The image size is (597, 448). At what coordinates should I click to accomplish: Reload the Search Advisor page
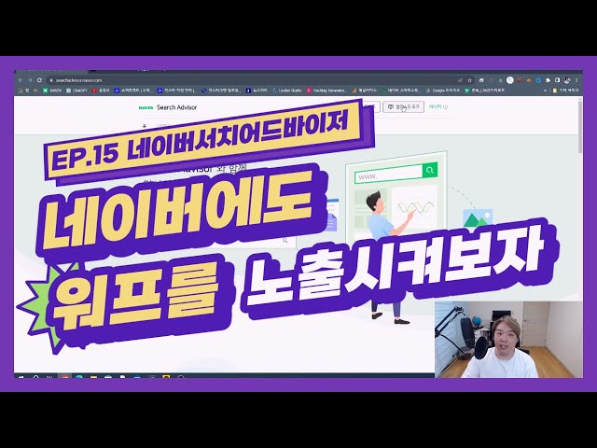tap(39, 80)
